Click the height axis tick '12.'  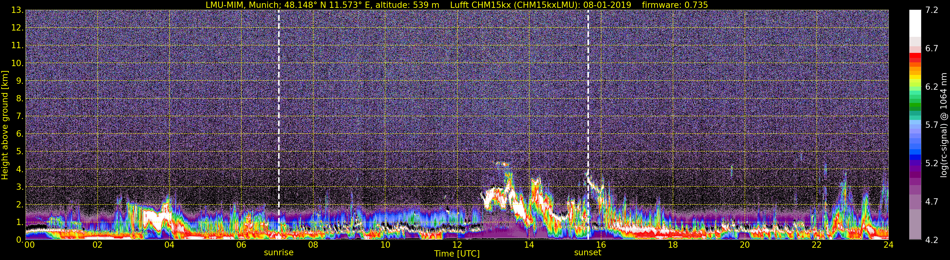click(17, 28)
